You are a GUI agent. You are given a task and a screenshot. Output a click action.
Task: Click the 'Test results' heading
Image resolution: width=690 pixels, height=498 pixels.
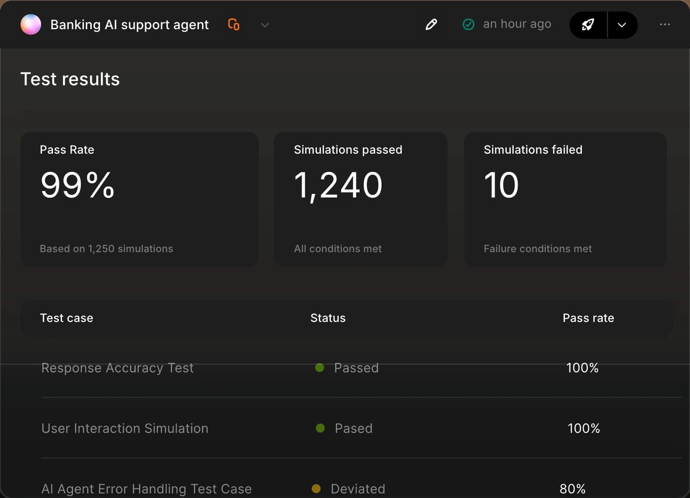pyautogui.click(x=70, y=79)
